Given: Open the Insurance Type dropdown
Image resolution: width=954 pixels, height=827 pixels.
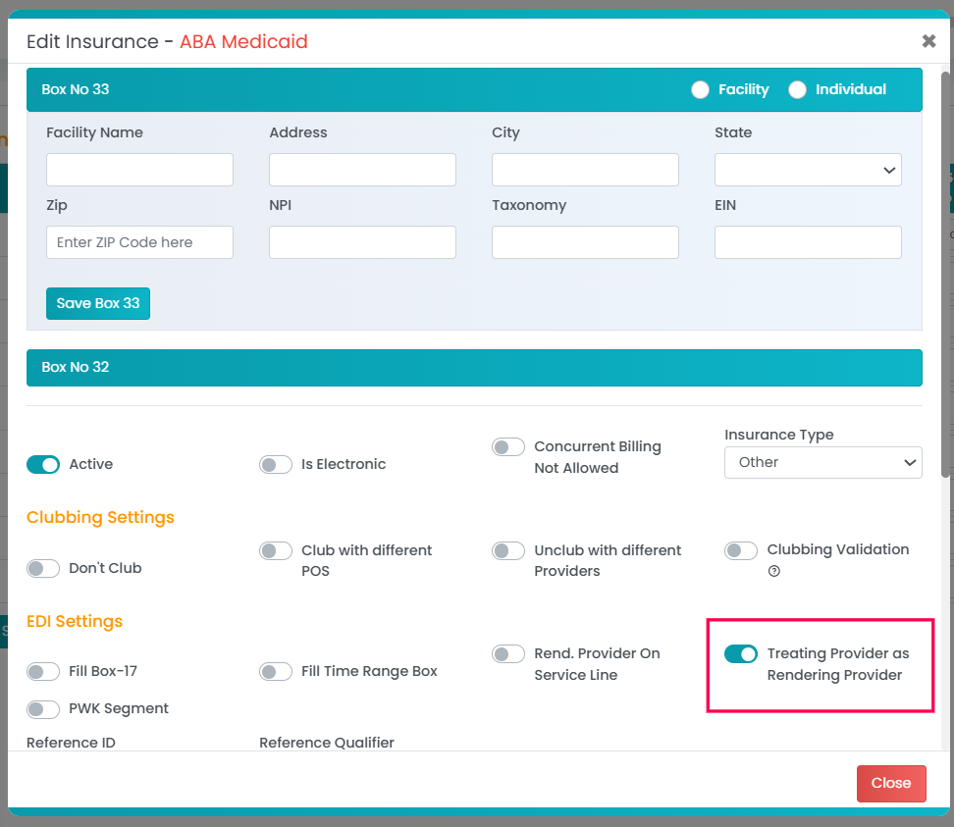Looking at the screenshot, I should click(822, 462).
